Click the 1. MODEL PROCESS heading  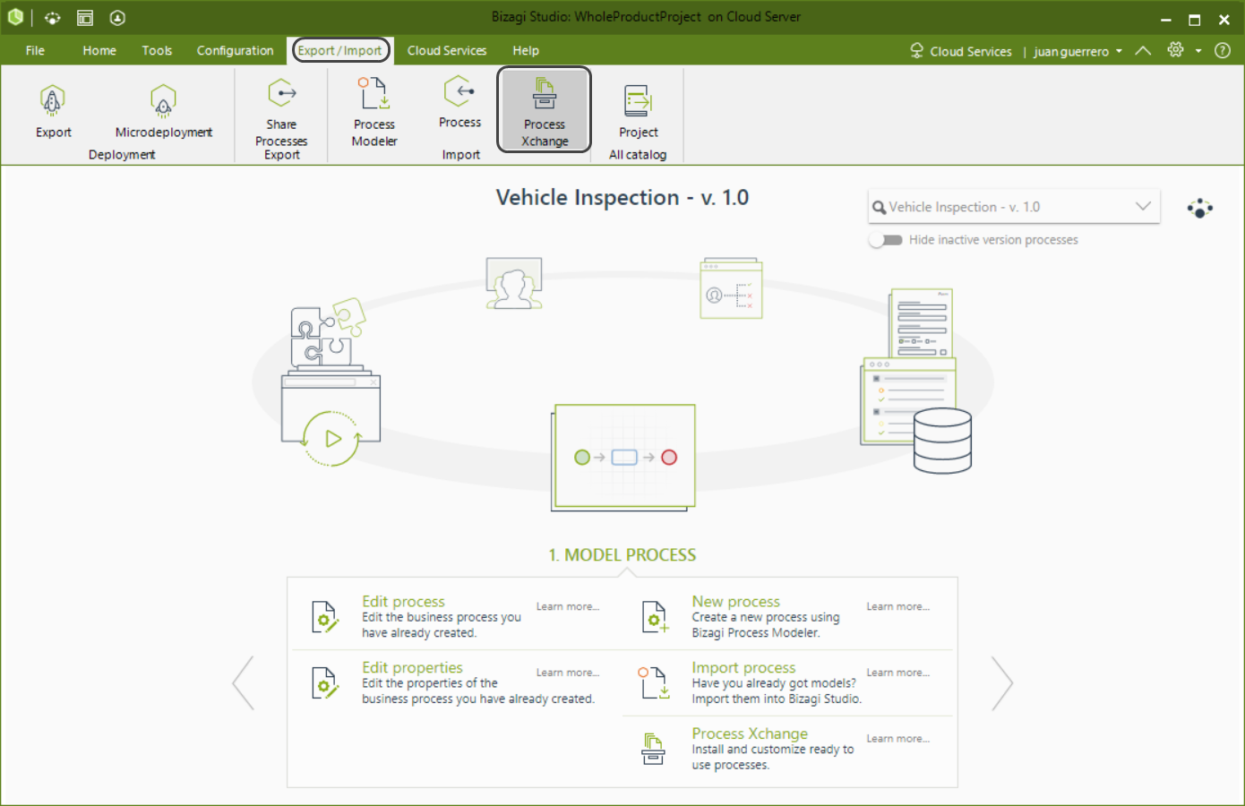pos(622,555)
